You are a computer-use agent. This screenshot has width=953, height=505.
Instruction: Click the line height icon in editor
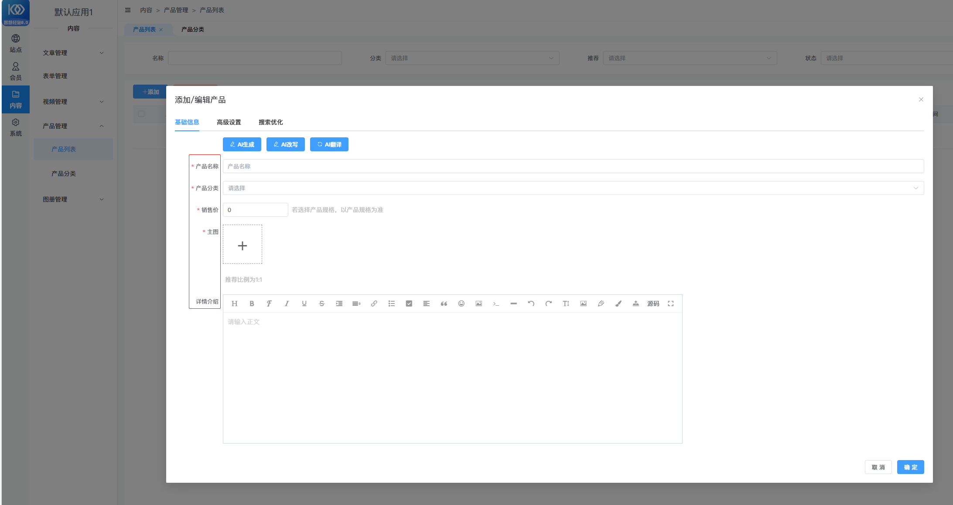(356, 304)
